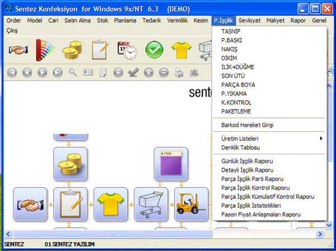Open the Rapor menu
This screenshot has height=251, width=336.
(298, 21)
